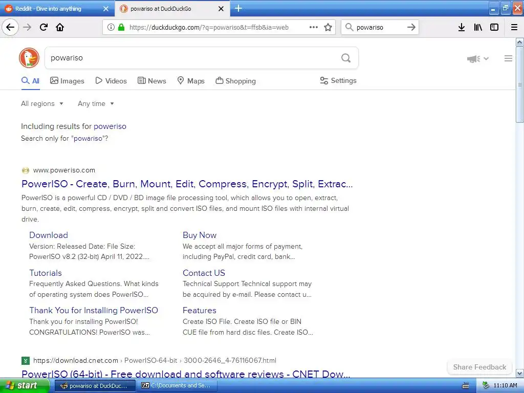
Task: Switch to News results
Action: 151,81
